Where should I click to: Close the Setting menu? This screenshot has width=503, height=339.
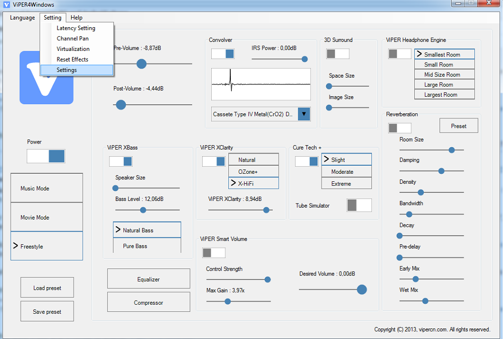pyautogui.click(x=52, y=18)
